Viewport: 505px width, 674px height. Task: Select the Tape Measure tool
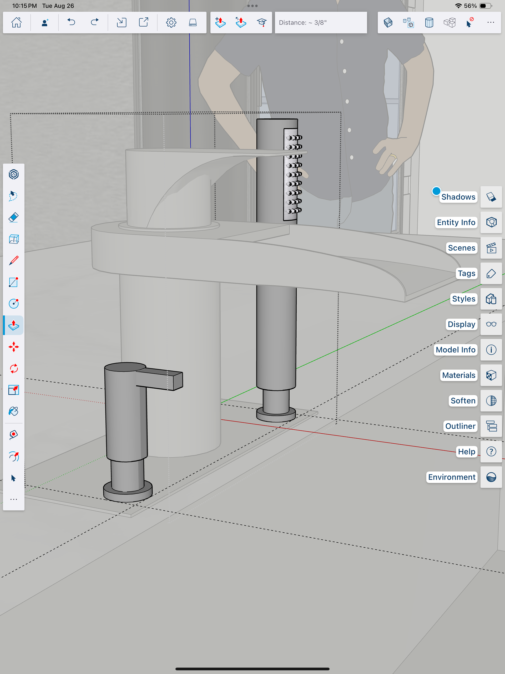pyautogui.click(x=14, y=434)
